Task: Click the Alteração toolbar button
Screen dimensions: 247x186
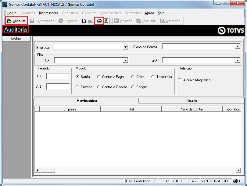Action: click(x=170, y=21)
